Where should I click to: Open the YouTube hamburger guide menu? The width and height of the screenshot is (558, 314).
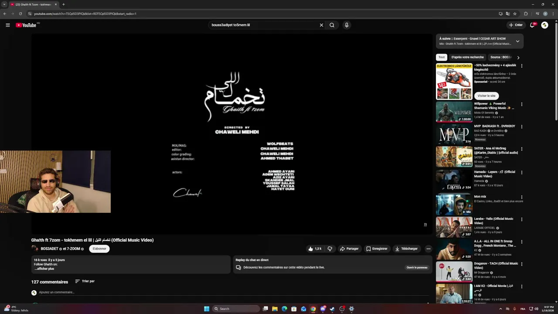[7, 25]
